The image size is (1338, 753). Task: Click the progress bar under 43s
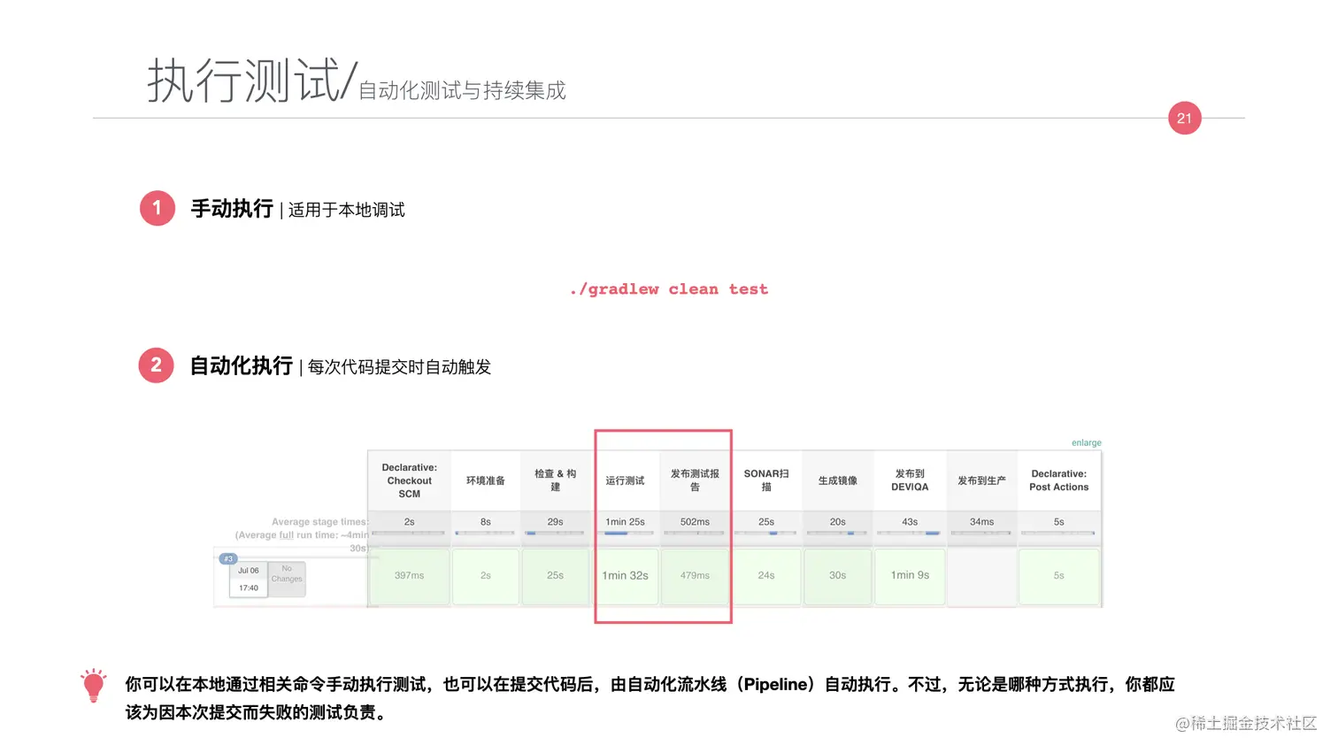909,533
